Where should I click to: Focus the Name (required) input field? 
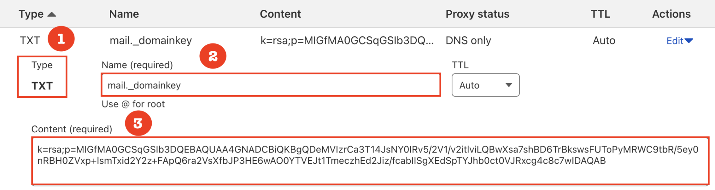tap(270, 85)
